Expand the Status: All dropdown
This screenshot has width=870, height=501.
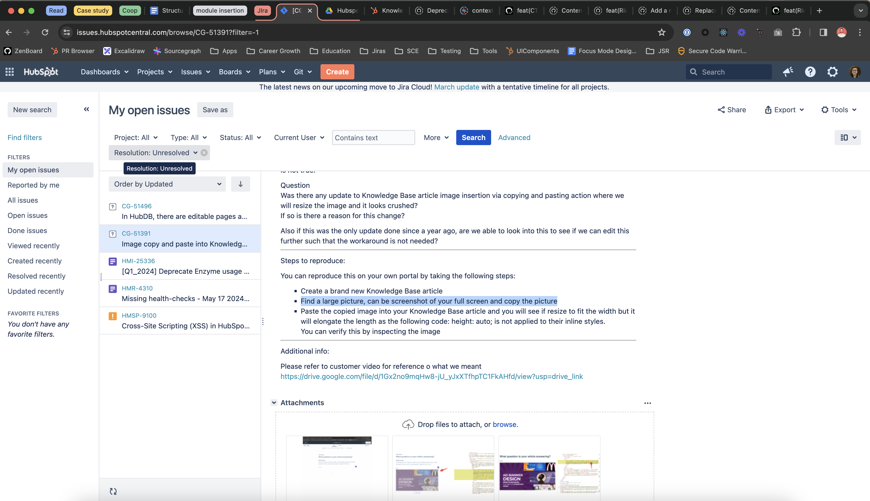tap(240, 138)
